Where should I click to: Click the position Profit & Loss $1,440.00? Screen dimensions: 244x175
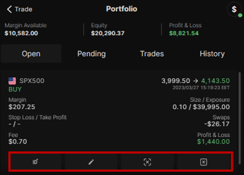[x=213, y=142]
